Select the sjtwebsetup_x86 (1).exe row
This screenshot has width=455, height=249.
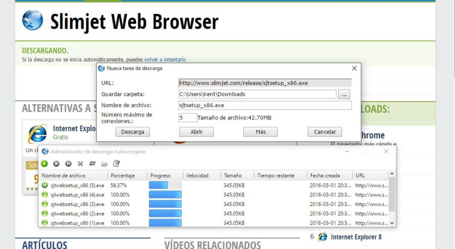[x=214, y=223]
